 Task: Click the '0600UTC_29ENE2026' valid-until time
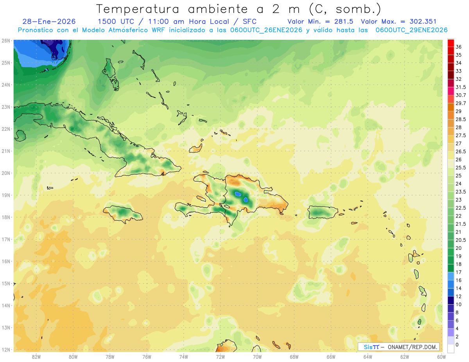tap(412, 30)
